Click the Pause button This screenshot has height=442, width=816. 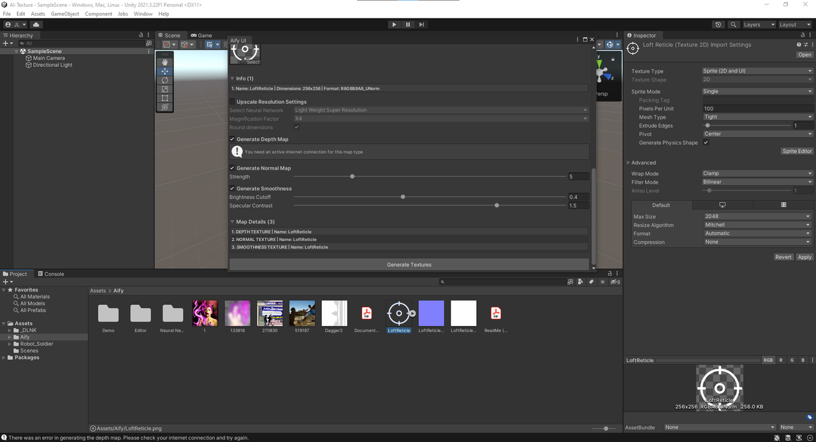(x=408, y=24)
